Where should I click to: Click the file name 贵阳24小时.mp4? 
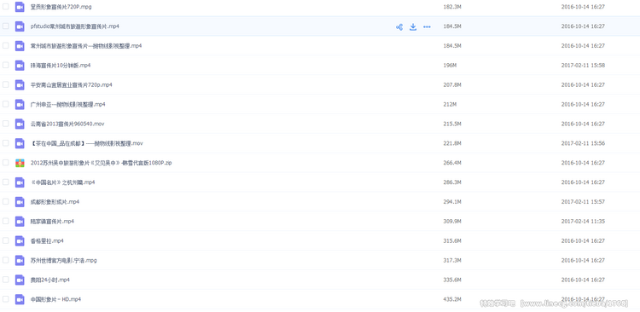pos(49,280)
